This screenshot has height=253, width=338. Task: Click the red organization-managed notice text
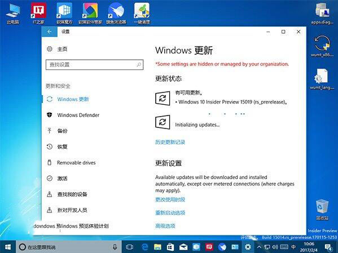pos(222,64)
